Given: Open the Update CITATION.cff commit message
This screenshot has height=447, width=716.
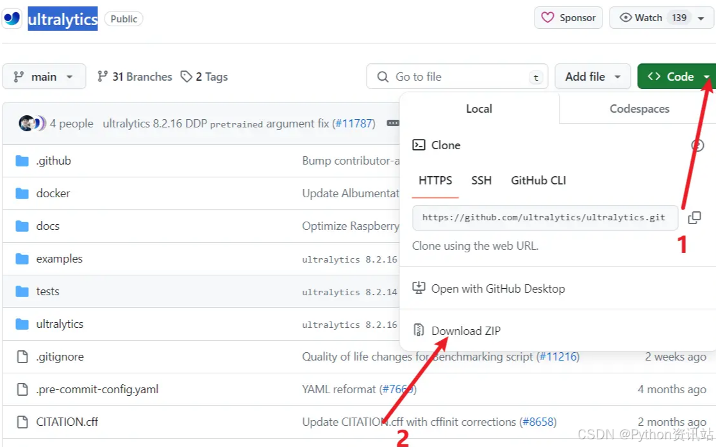Looking at the screenshot, I should coord(409,422).
